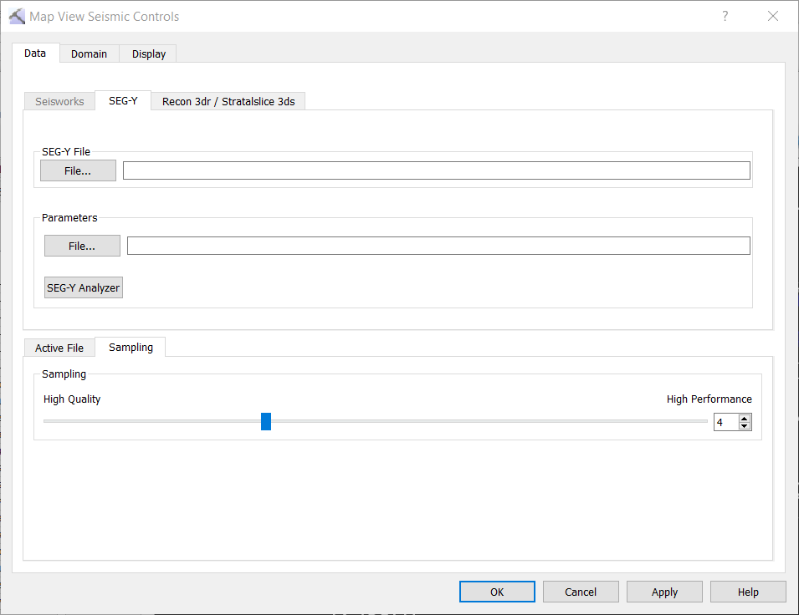Select the Display tab
This screenshot has height=615, width=799.
tap(149, 54)
